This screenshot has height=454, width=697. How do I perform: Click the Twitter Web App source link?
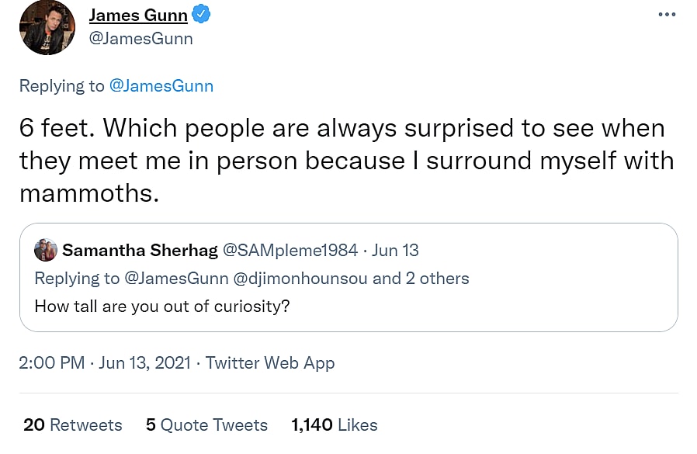pyautogui.click(x=270, y=362)
